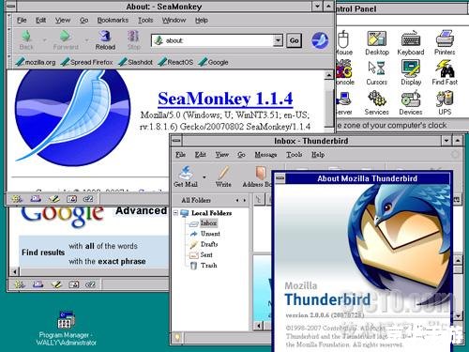Click the Go button next to URL bar
The width and height of the screenshot is (469, 352).
(x=294, y=40)
